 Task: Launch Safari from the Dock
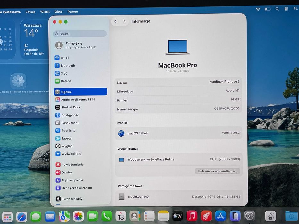coord(21,217)
